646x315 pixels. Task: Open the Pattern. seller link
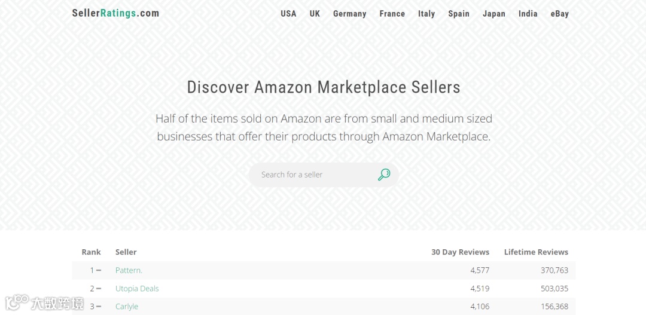click(129, 270)
